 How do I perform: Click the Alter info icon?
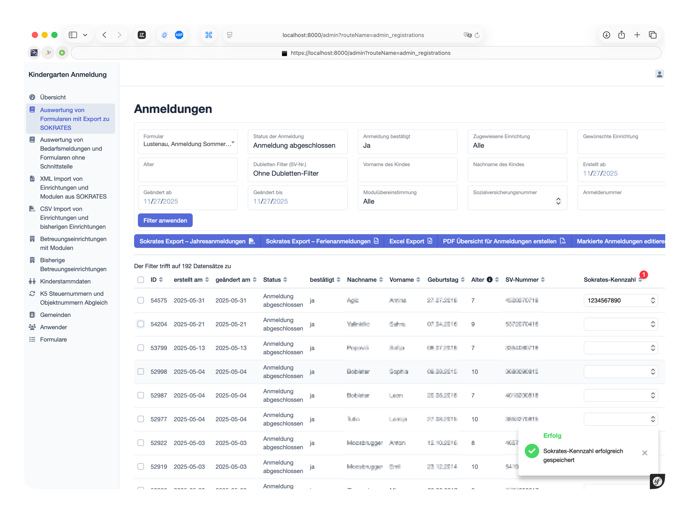coord(490,280)
